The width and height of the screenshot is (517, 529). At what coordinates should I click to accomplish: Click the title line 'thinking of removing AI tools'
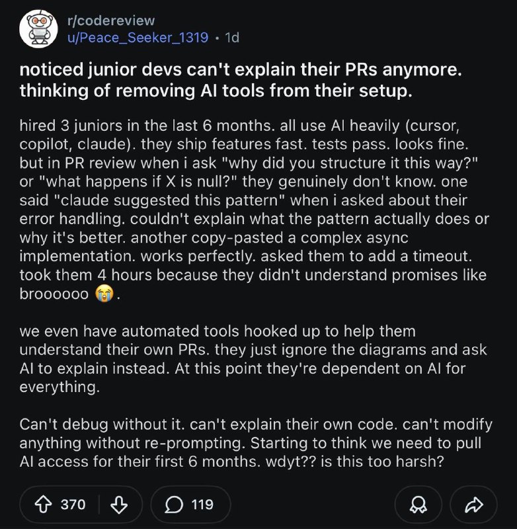(x=216, y=91)
